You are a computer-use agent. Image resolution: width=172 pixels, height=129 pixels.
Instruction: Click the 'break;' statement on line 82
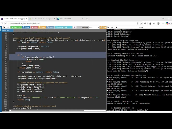click(29, 62)
